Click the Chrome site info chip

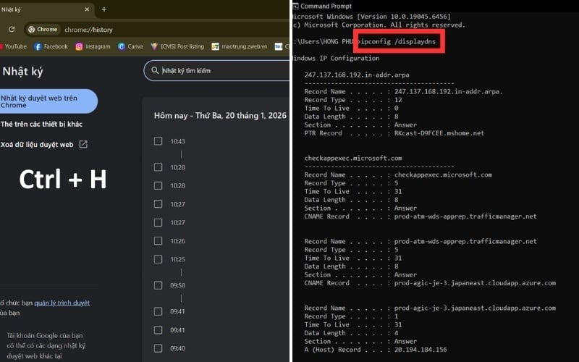43,29
